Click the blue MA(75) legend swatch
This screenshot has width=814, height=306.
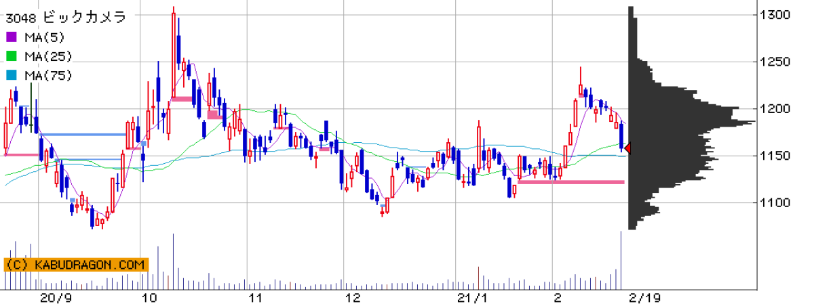(x=11, y=74)
